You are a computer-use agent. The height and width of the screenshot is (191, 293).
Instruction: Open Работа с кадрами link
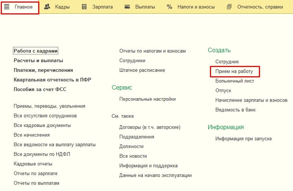[36, 51]
